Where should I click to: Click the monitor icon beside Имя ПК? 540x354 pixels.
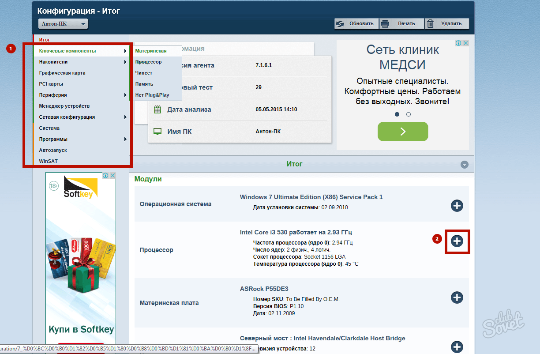tap(157, 132)
